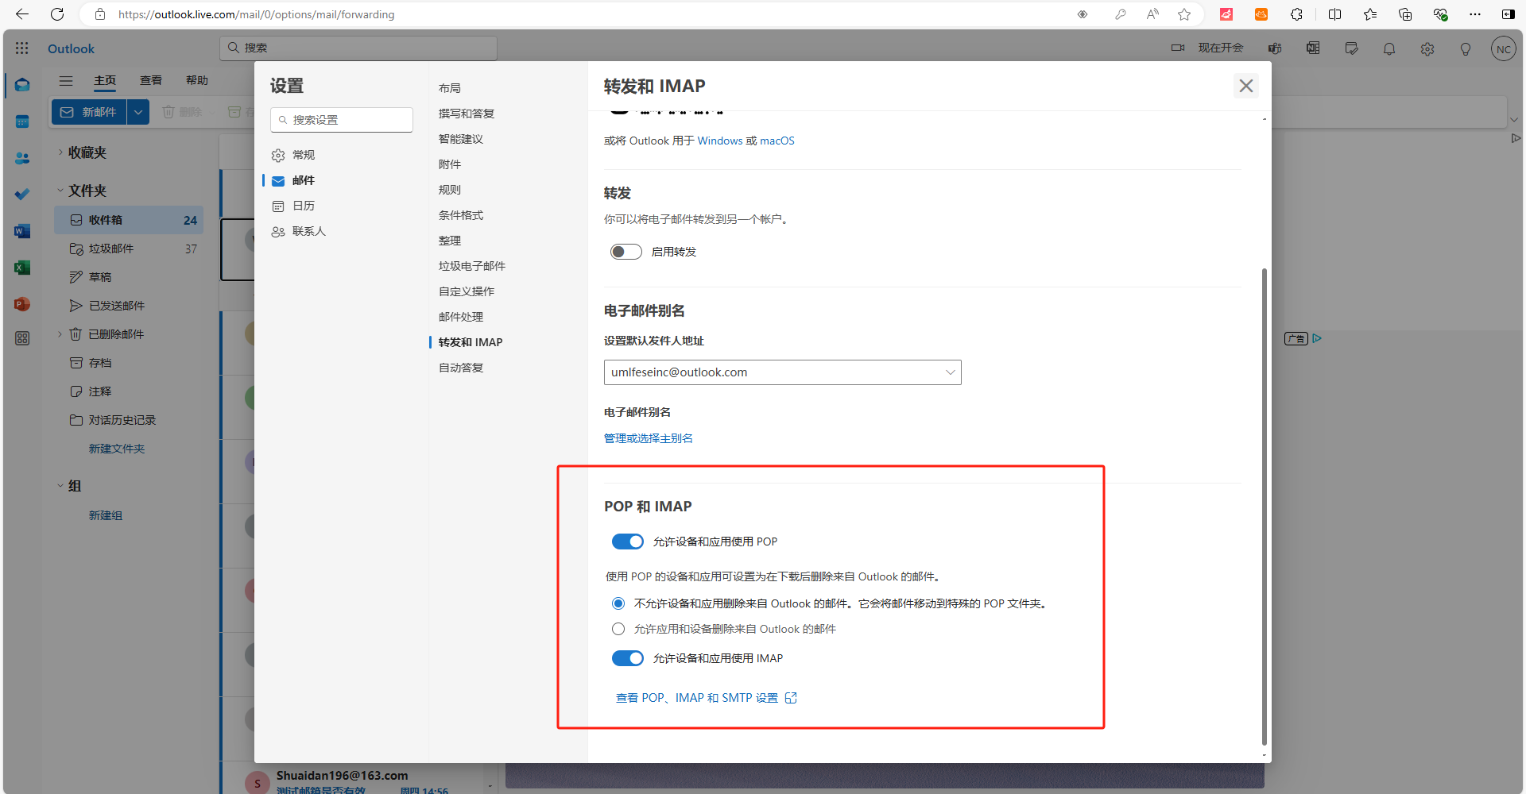Open People in the left app rail
1526x794 pixels.
(x=22, y=158)
